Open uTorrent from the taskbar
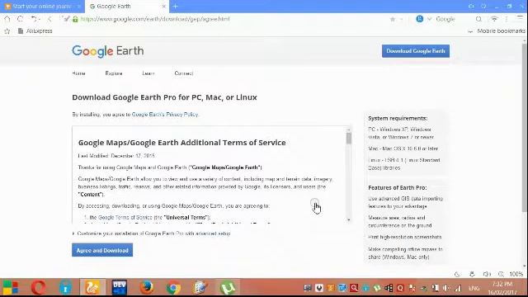Viewport: 528px width, 297px height. [x=228, y=288]
